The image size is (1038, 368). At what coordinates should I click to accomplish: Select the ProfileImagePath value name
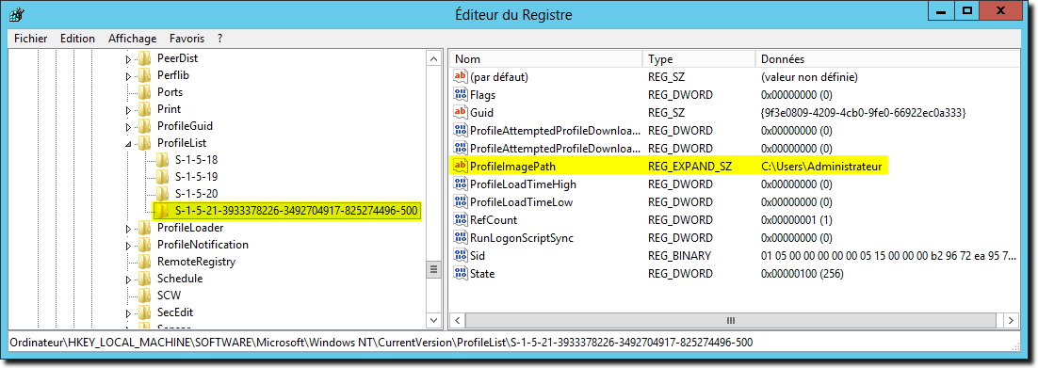coord(513,167)
